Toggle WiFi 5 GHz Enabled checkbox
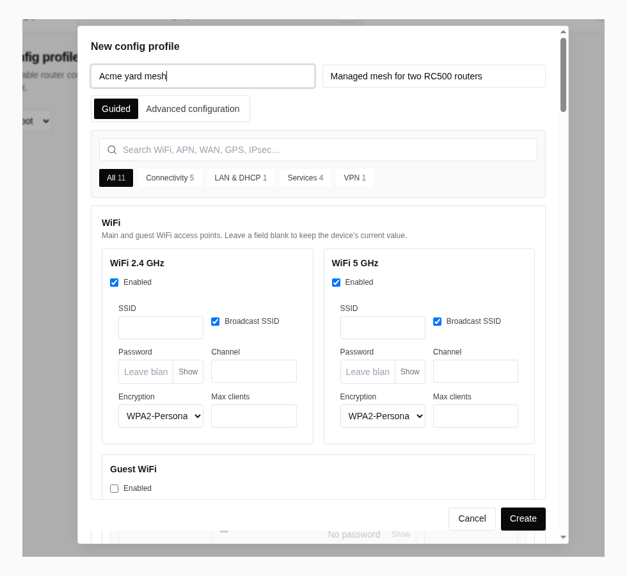Image resolution: width=627 pixels, height=576 pixels. pyautogui.click(x=337, y=282)
